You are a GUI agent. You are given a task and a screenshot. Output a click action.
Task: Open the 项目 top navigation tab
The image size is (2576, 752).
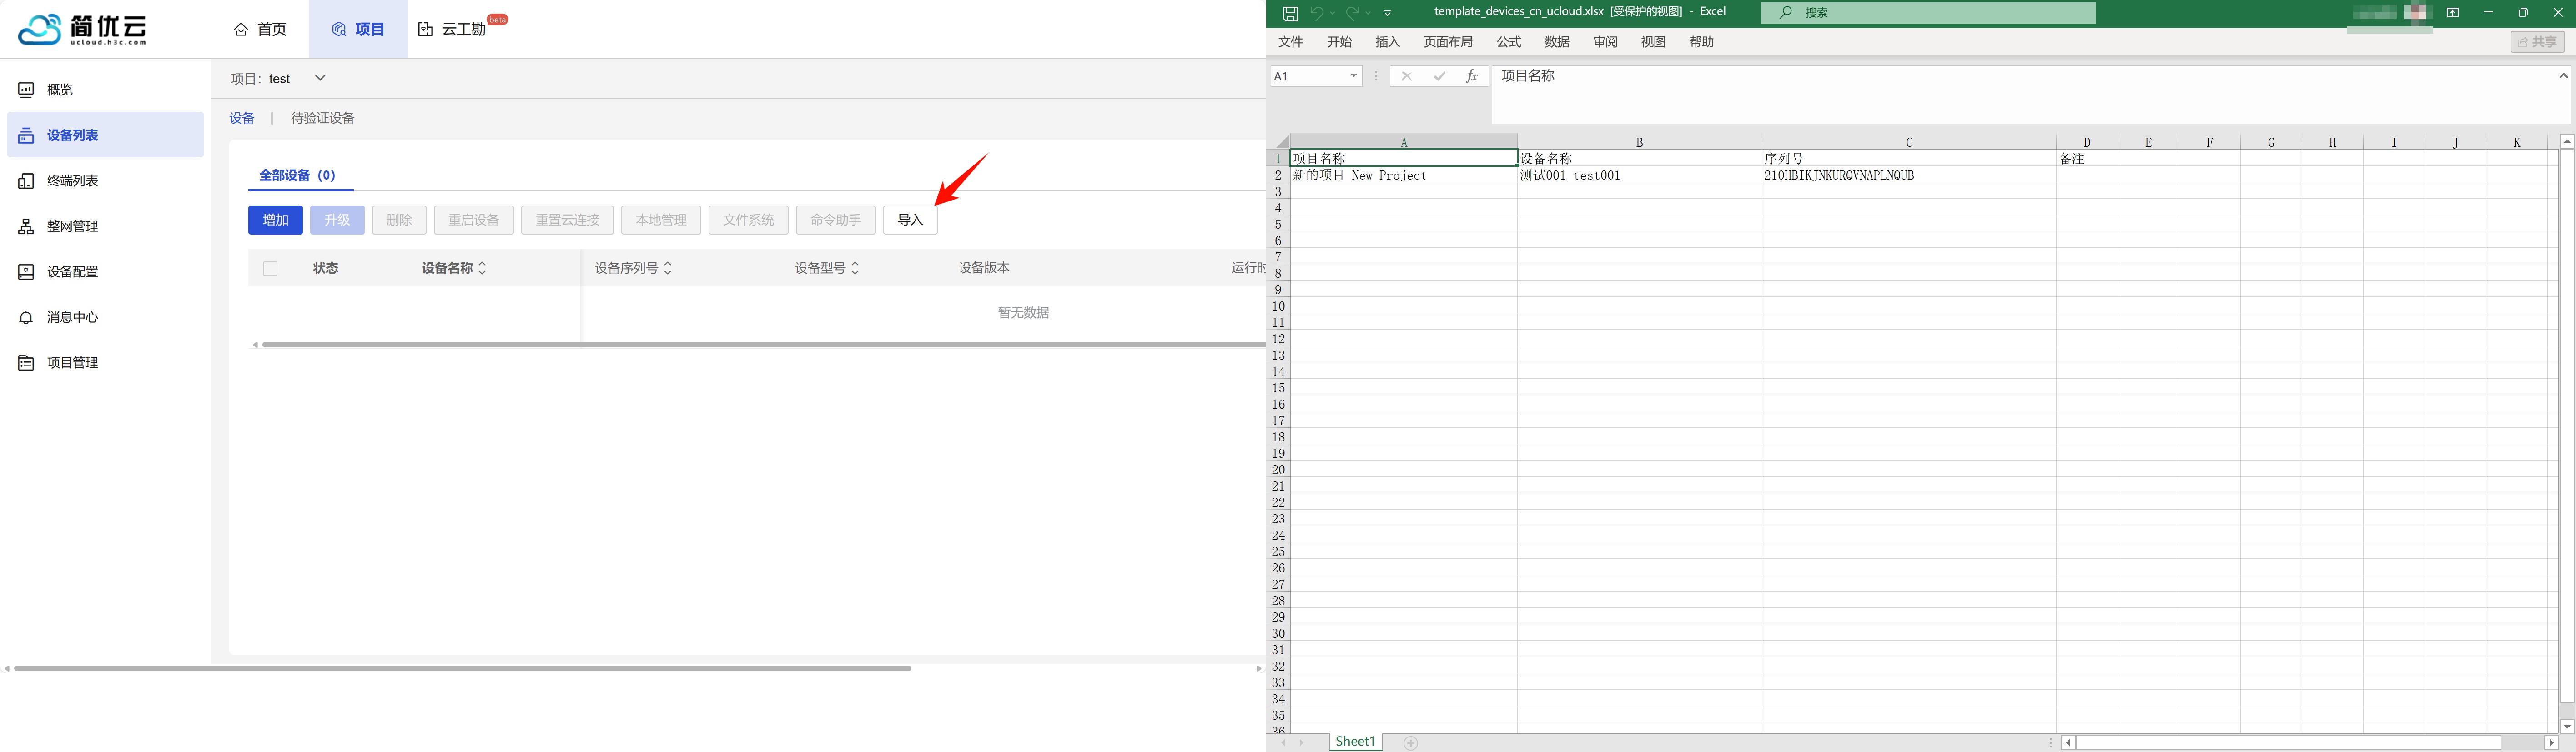point(358,29)
